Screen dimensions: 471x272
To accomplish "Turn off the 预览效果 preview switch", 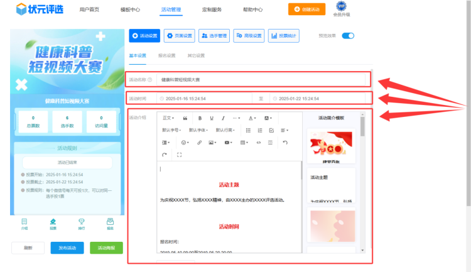I will (348, 36).
